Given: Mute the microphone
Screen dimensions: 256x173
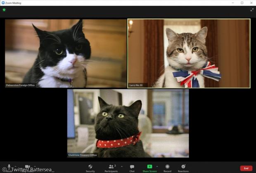Looking at the screenshot, I should point(9,168).
